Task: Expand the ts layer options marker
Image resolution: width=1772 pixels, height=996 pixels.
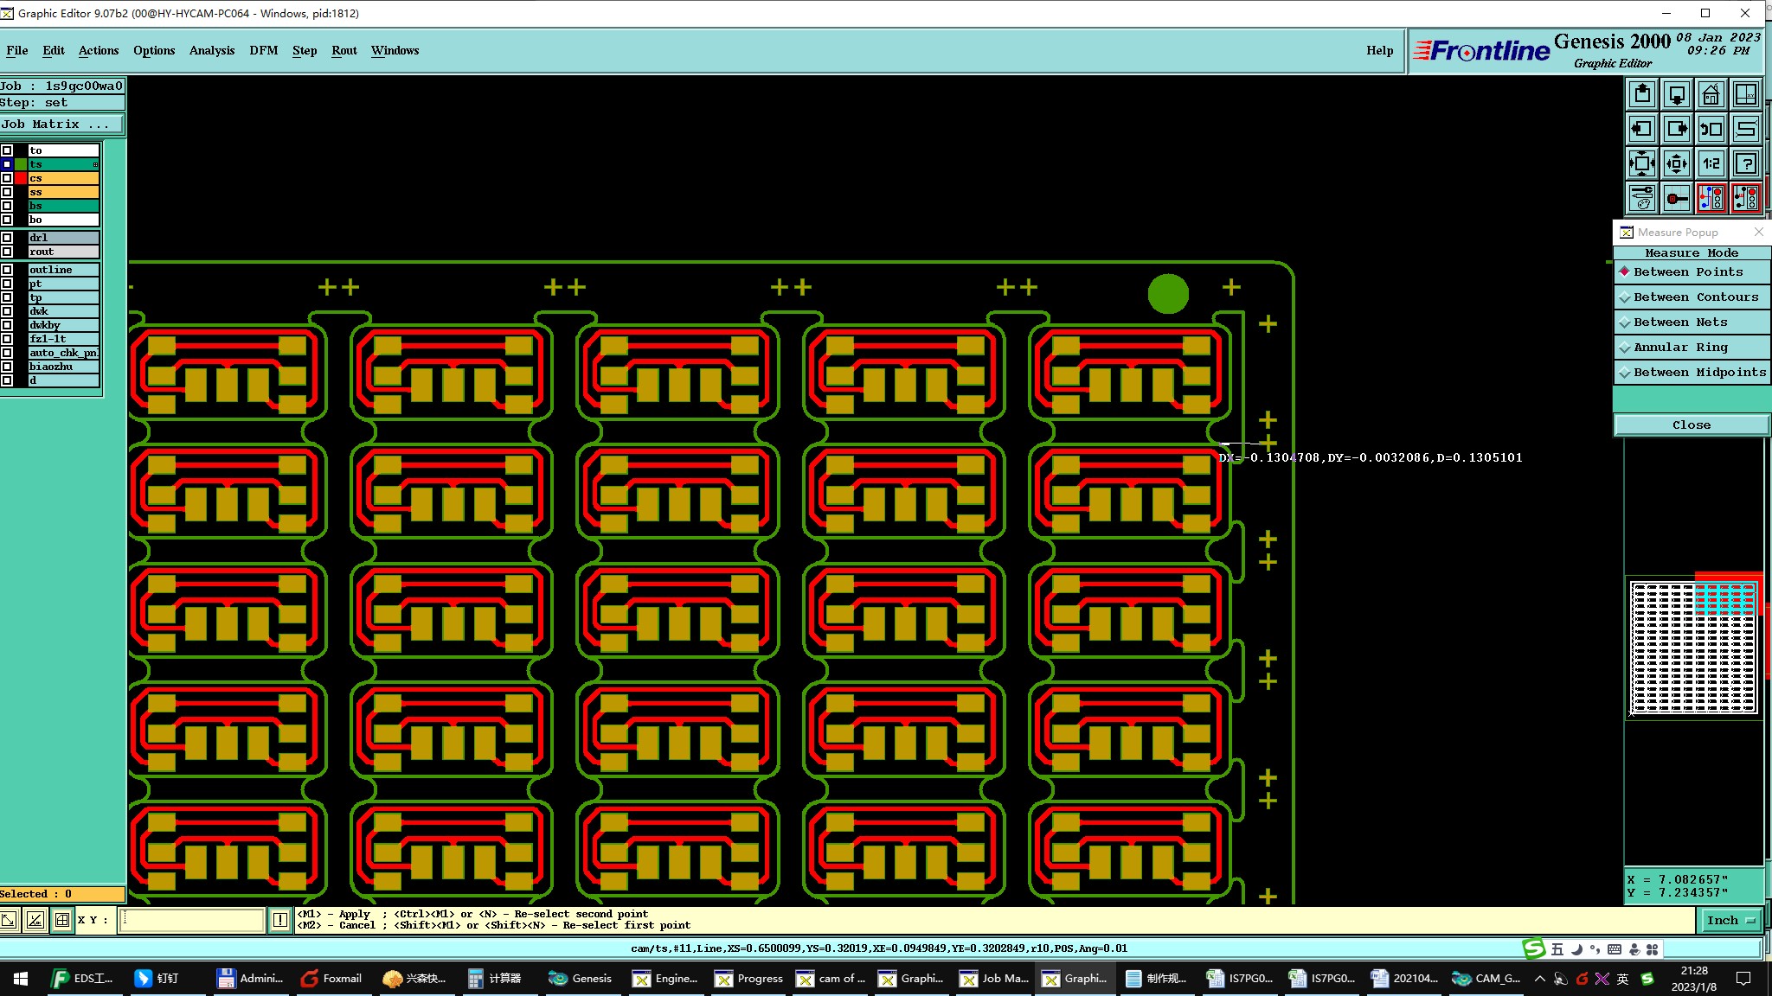Action: coord(95,164)
